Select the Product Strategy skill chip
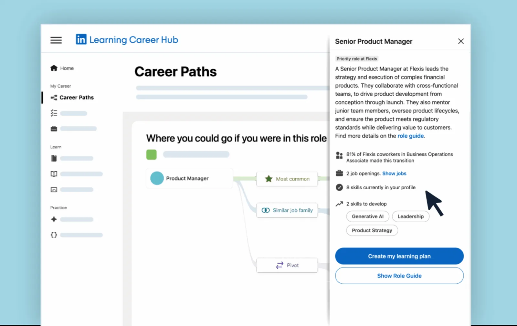 [372, 230]
